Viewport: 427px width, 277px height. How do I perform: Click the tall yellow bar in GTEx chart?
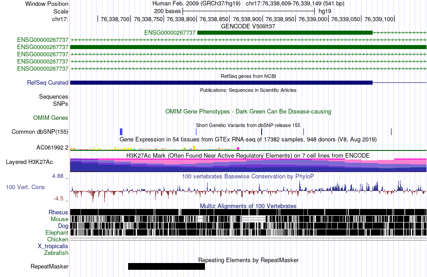[194, 148]
